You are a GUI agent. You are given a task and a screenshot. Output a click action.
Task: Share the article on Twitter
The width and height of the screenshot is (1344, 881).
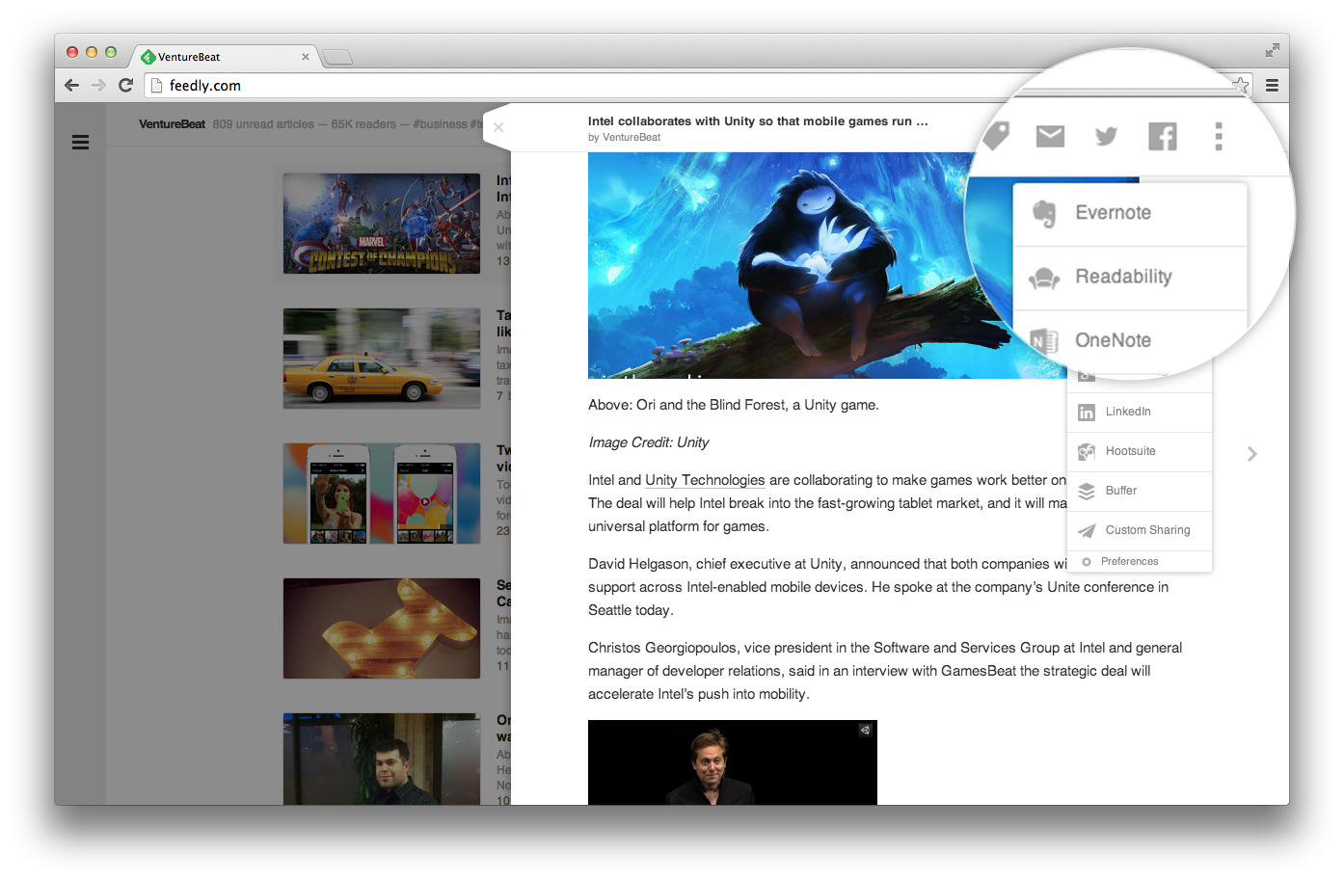(1106, 136)
